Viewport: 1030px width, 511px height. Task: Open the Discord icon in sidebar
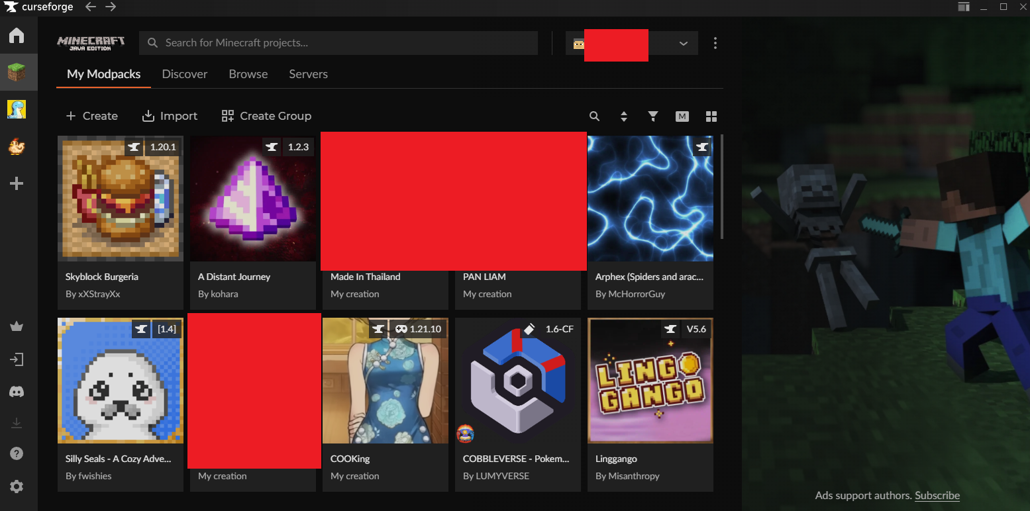[17, 392]
